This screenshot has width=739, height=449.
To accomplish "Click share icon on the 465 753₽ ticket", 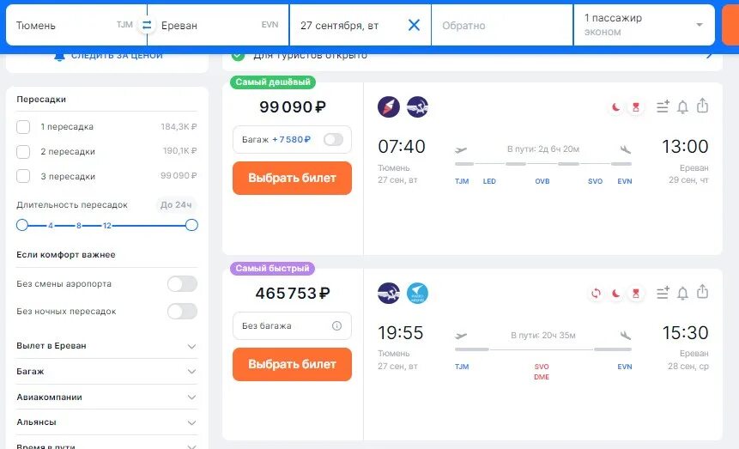I will point(702,293).
